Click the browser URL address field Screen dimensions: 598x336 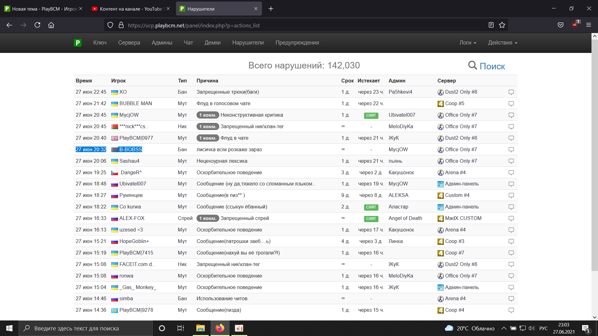point(305,26)
